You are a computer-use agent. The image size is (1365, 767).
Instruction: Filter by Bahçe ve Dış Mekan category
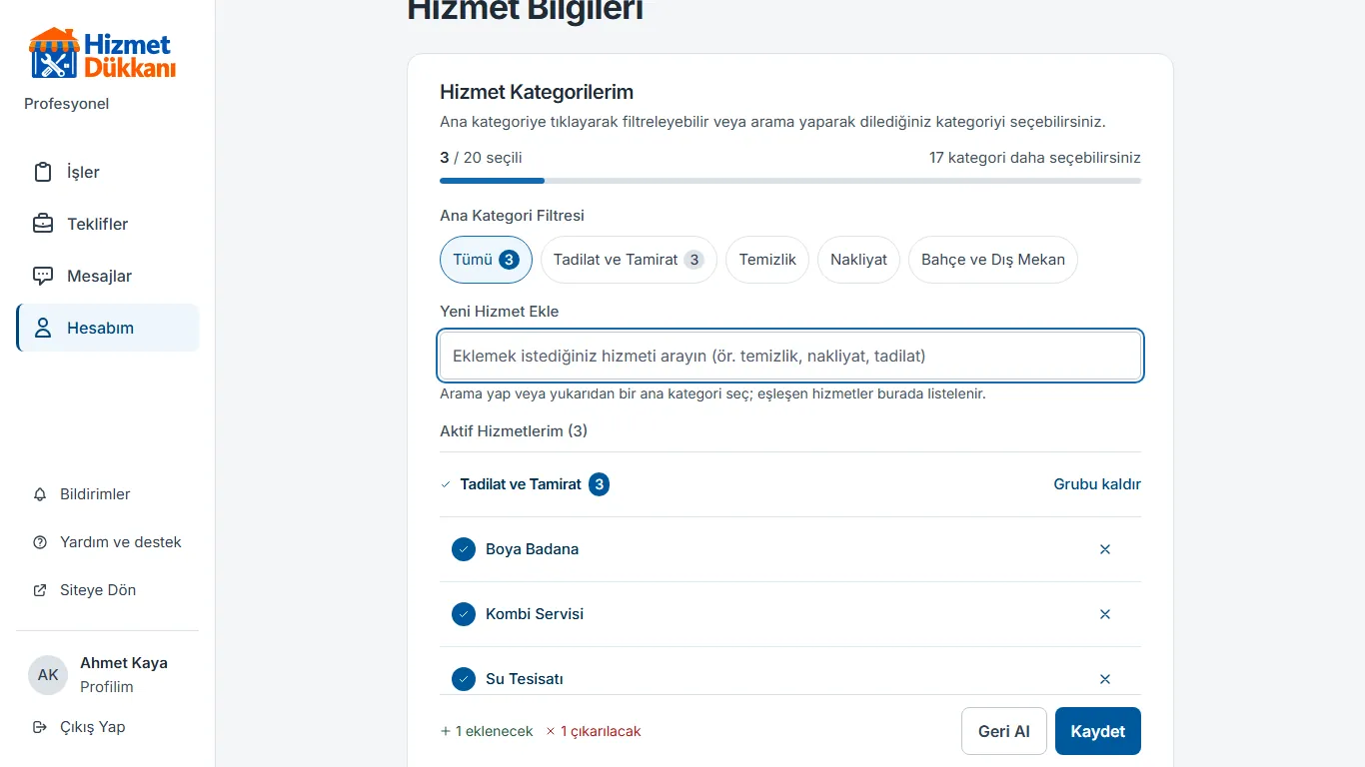pyautogui.click(x=993, y=260)
